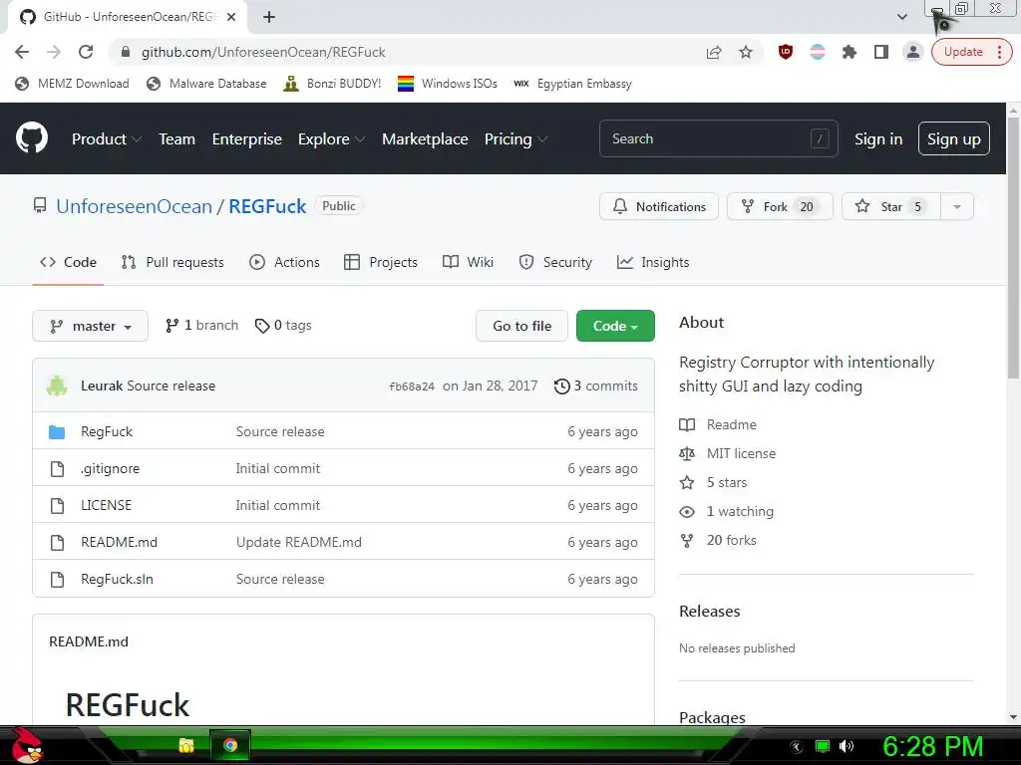
Task: Switch to the Security tab
Action: pyautogui.click(x=555, y=262)
